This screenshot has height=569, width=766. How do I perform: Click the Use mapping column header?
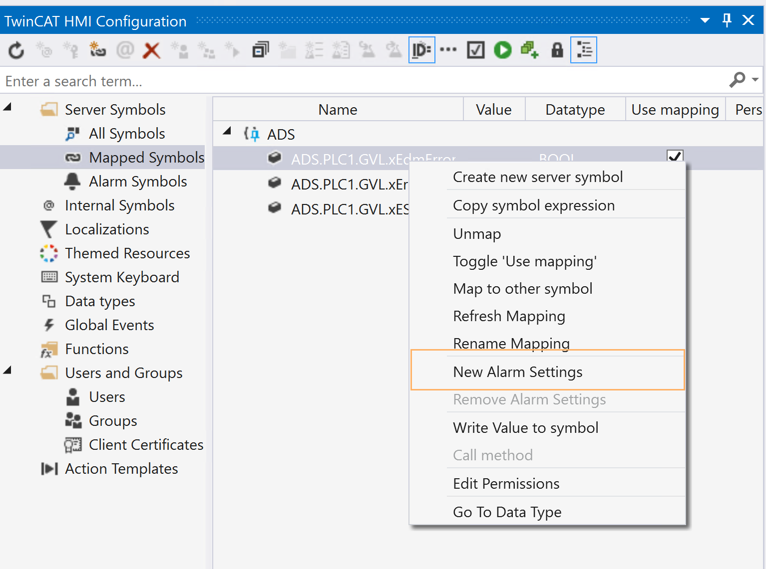[675, 109]
